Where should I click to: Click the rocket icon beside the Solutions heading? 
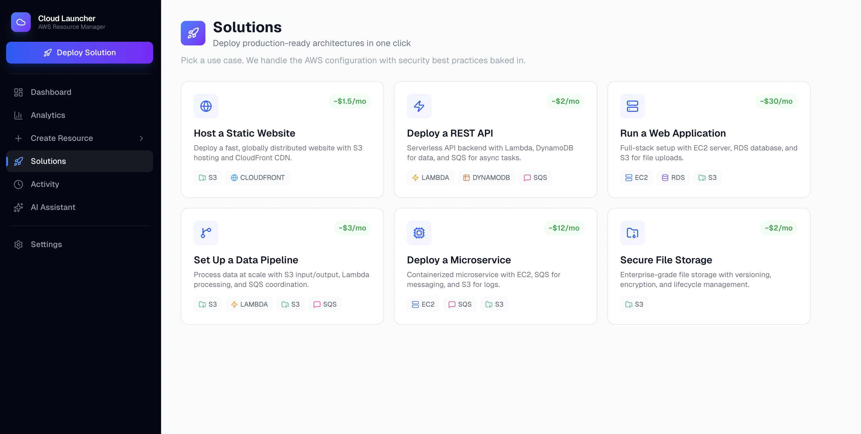tap(193, 33)
